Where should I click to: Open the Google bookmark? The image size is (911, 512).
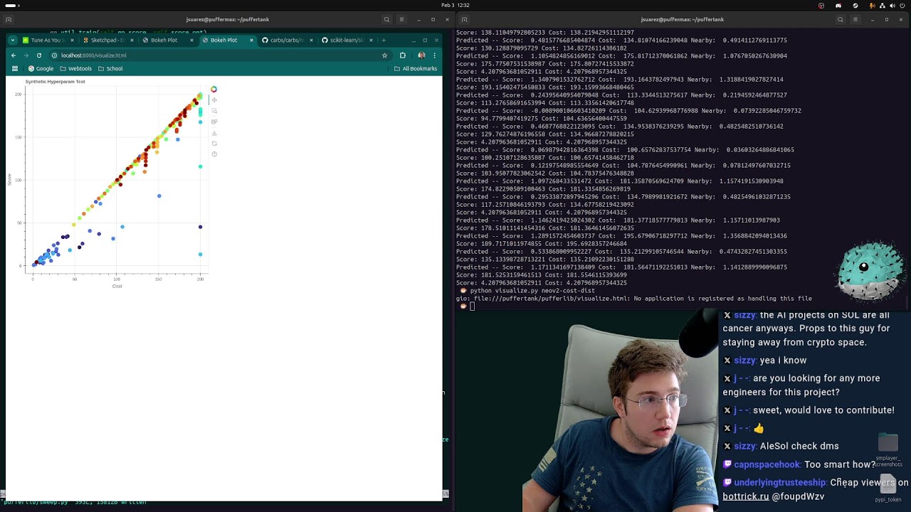point(41,69)
